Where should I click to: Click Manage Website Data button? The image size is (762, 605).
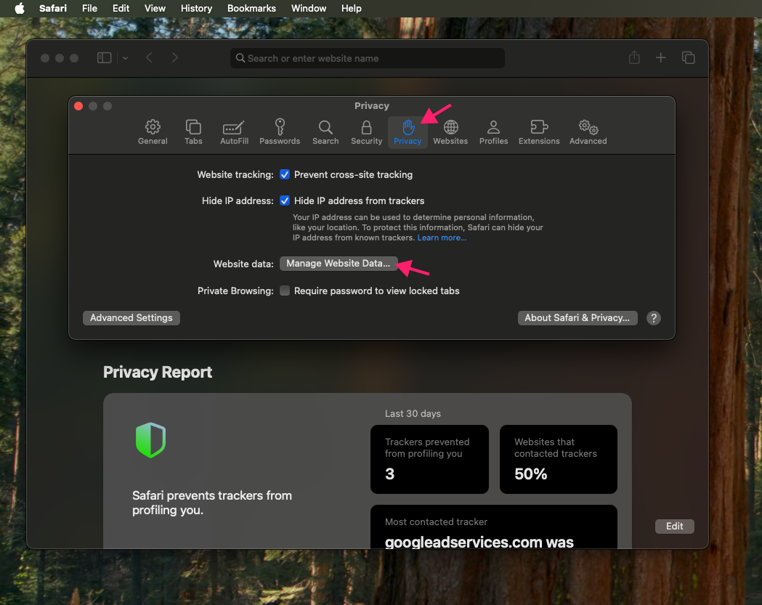point(339,264)
